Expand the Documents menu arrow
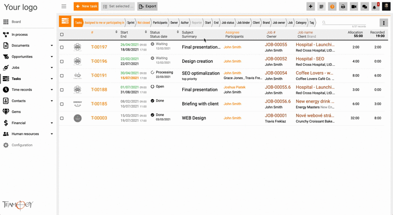Image resolution: width=393 pixels, height=215 pixels. click(x=52, y=46)
